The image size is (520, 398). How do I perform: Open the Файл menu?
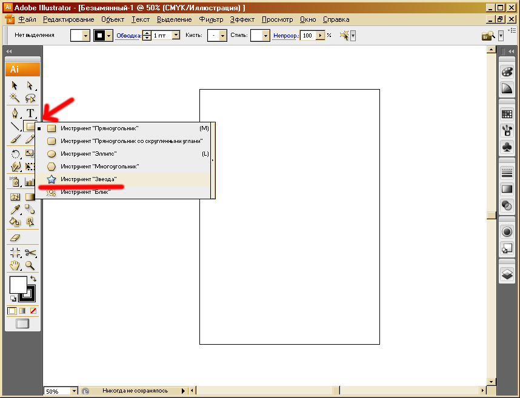[x=27, y=19]
